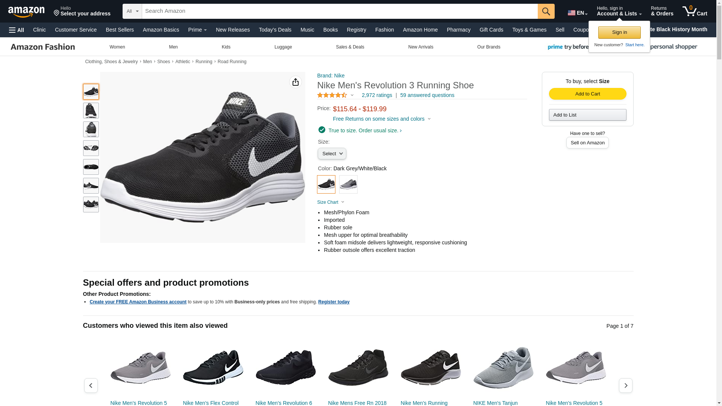The height and width of the screenshot is (406, 722).
Task: Show previous carousel page arrow
Action: point(91,385)
